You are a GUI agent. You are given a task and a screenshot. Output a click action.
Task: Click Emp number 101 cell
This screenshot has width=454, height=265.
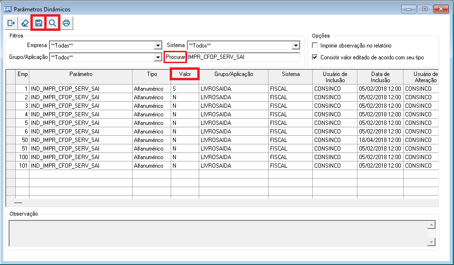point(23,166)
